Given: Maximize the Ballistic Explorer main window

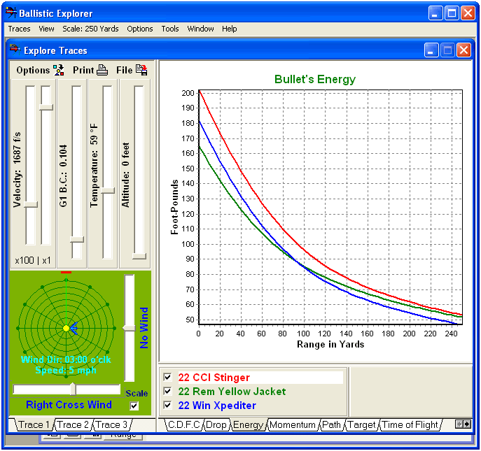Looking at the screenshot, I should point(452,13).
